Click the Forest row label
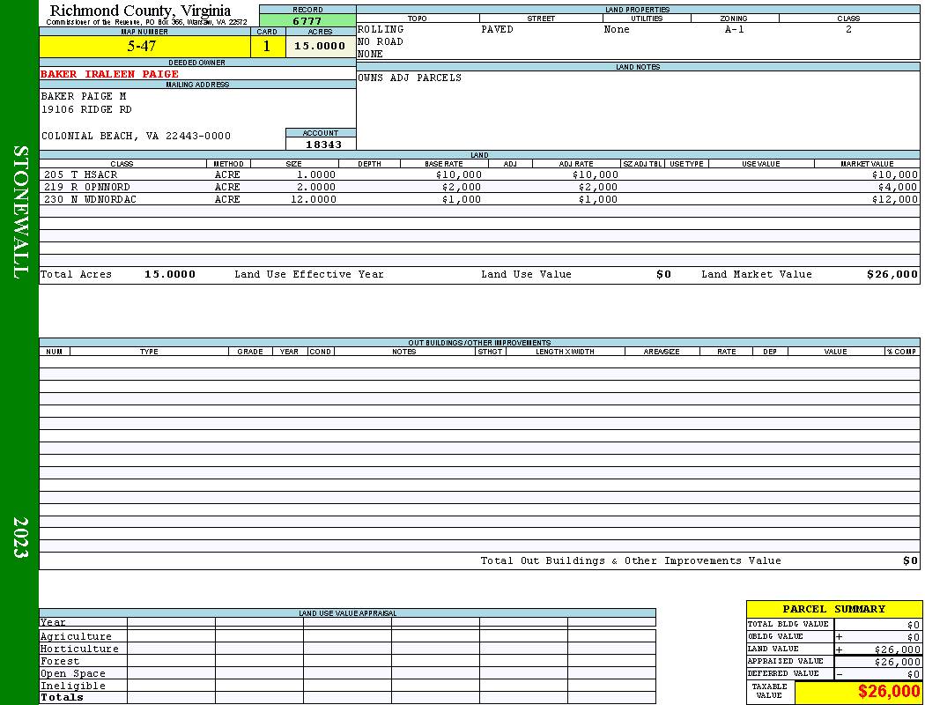 coord(60,661)
